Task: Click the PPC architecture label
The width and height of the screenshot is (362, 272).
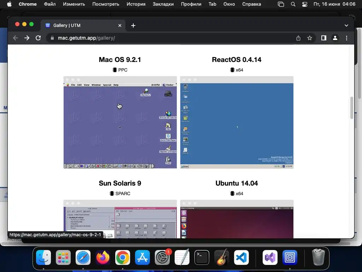Action: [120, 70]
